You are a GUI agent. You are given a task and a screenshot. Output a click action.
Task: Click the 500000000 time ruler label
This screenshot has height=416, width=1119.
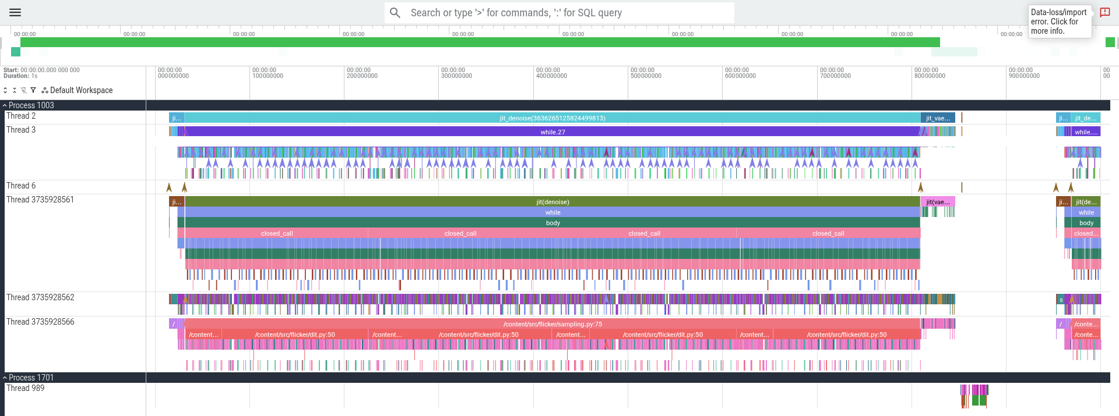click(646, 73)
